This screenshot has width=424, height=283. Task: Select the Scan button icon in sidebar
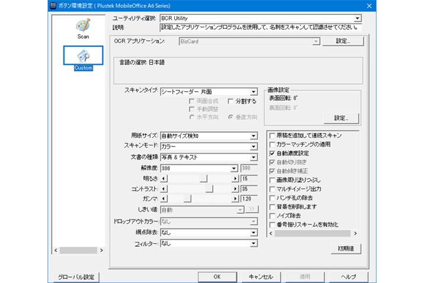[x=82, y=27]
